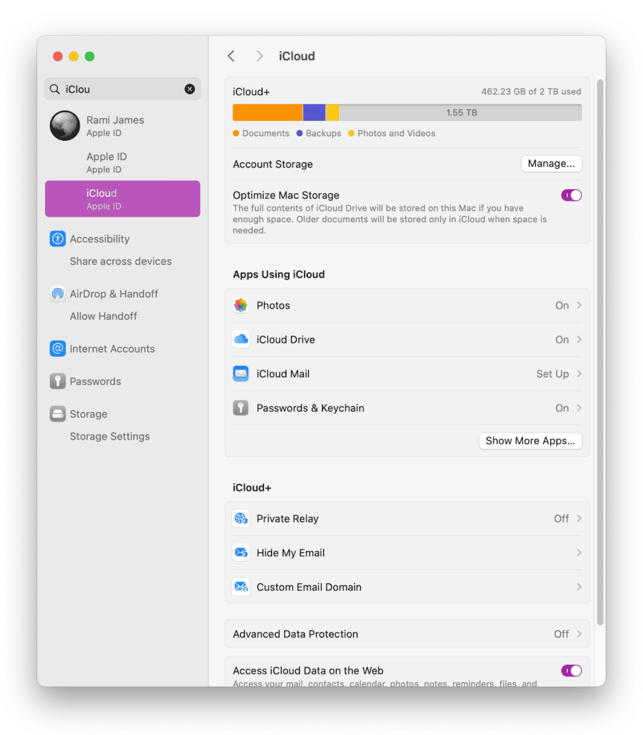
Task: Click orange Documents segment of storage bar
Action: 268,112
